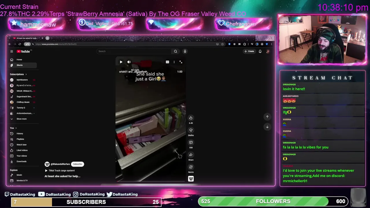The width and height of the screenshot is (370, 208).
Task: Open linked video TMat Truck cargo system!
Action: (60, 171)
